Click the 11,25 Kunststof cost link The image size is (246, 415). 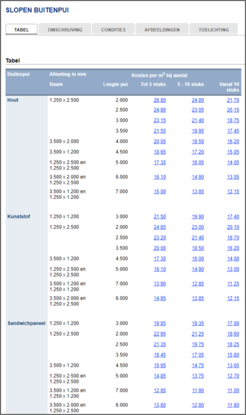click(233, 284)
